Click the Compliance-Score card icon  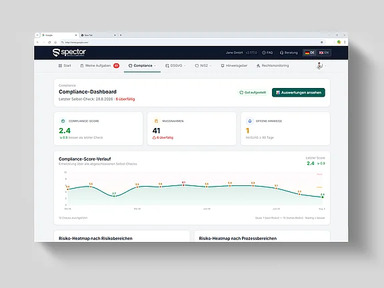[x=63, y=121]
